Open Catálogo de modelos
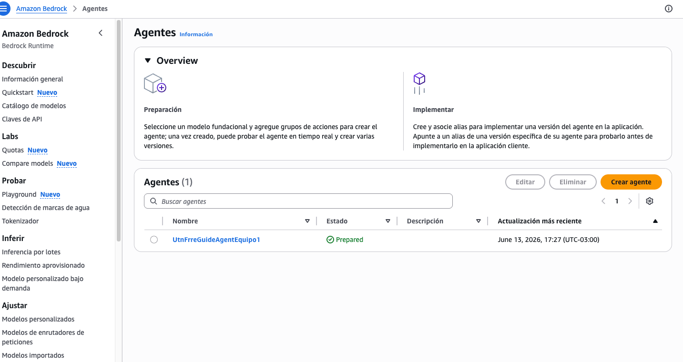Image resolution: width=683 pixels, height=362 pixels. 34,106
